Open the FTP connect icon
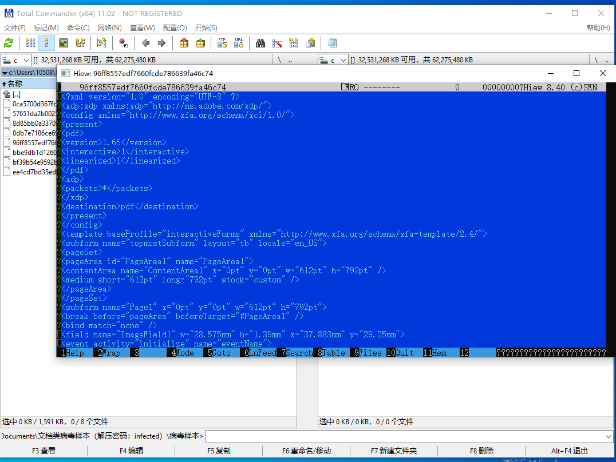Screen dimensions: 616x462 point(222,43)
